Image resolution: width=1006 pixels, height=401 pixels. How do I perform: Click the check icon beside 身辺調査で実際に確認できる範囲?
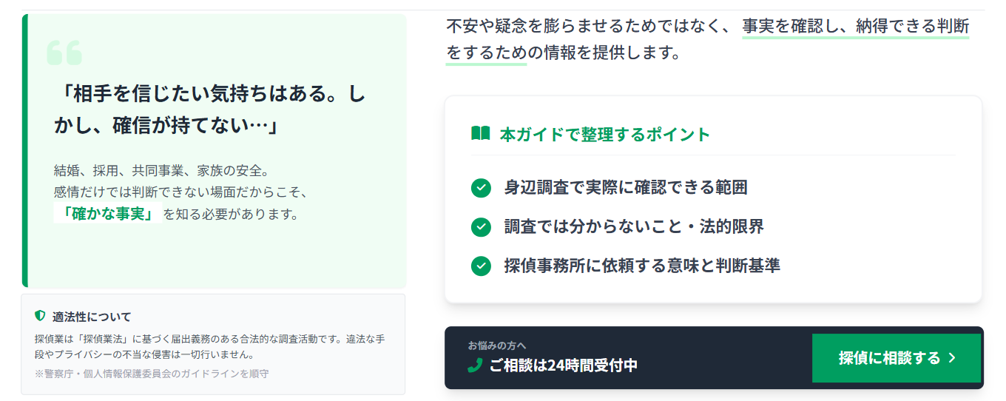tap(481, 188)
